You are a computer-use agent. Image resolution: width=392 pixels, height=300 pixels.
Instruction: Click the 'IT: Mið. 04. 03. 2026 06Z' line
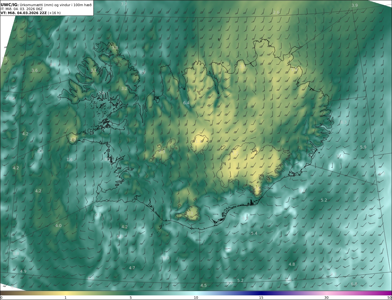coord(21,9)
